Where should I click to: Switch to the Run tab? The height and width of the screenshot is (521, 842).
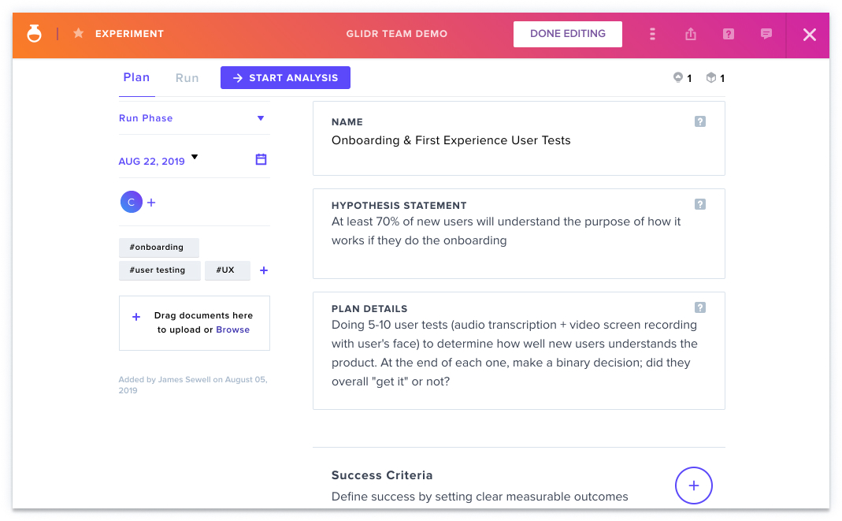[x=187, y=78]
